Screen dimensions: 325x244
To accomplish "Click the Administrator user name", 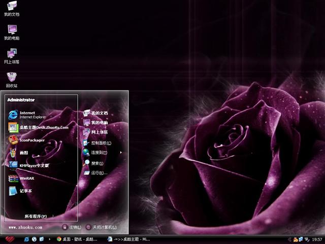I will click(x=21, y=100).
